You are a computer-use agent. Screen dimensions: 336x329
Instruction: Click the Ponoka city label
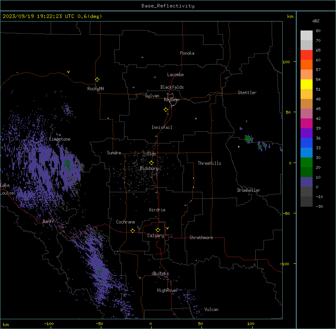point(187,53)
